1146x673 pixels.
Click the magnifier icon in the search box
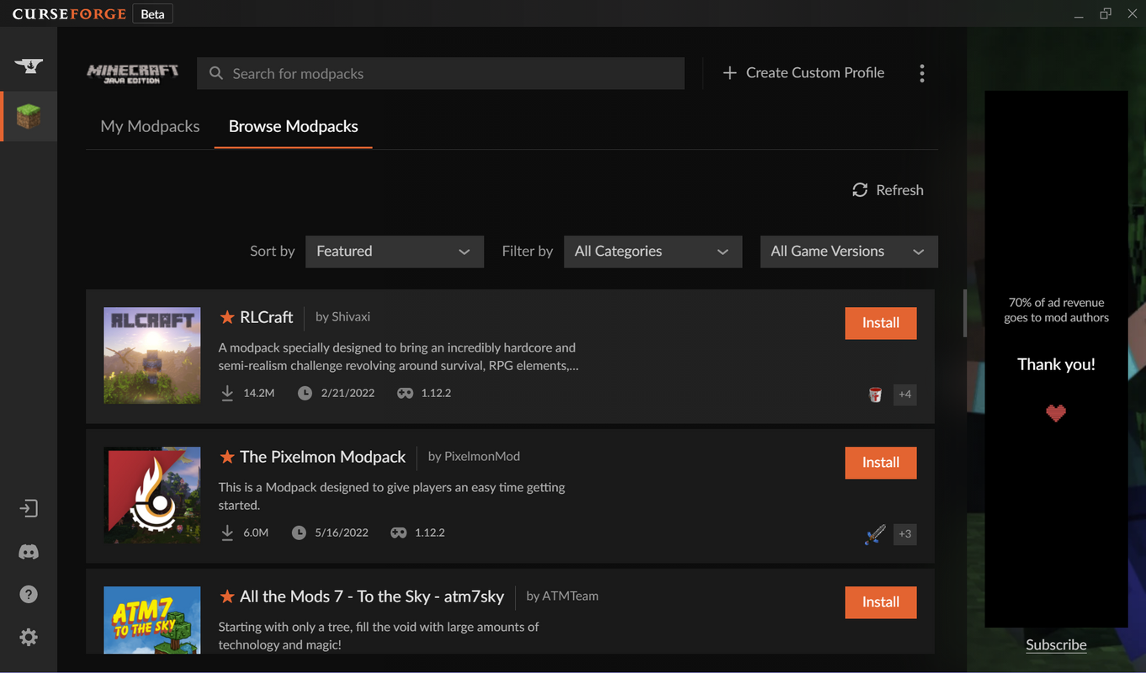[x=216, y=73]
